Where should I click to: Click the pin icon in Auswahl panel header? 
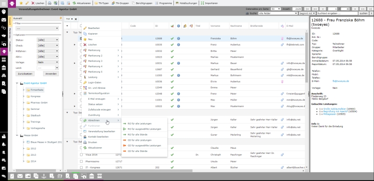coord(61,18)
